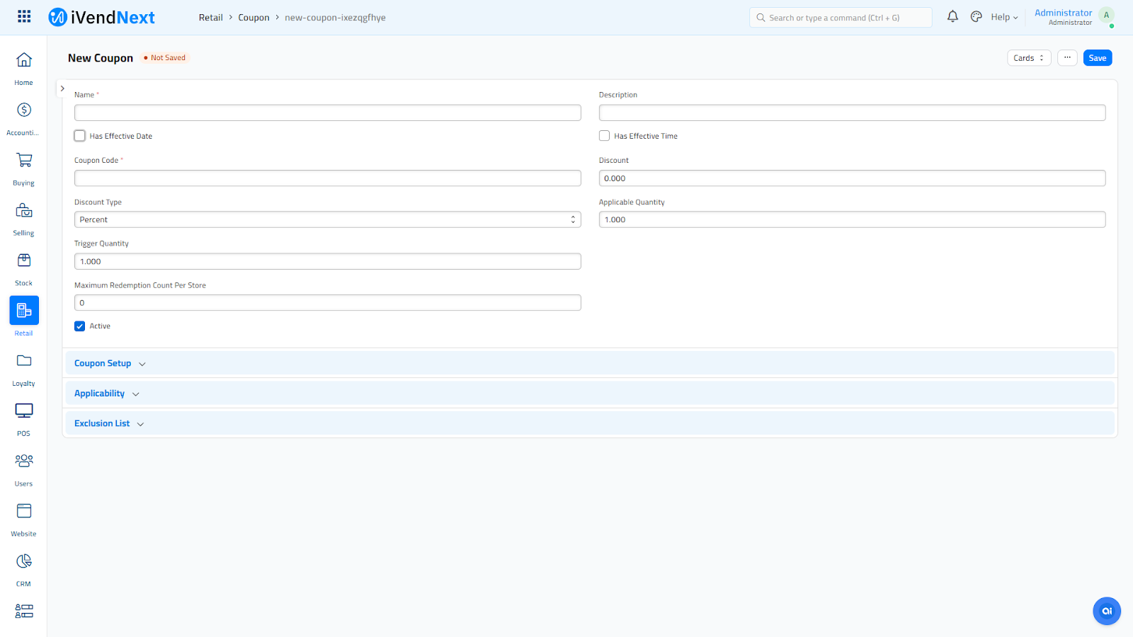
Task: Open the Help menu
Action: [1004, 17]
